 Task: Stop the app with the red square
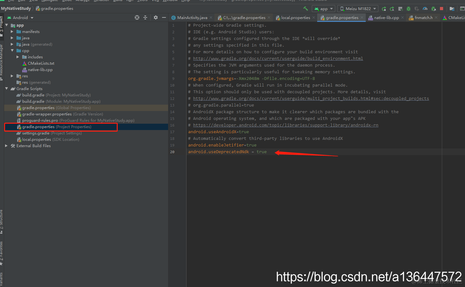442,9
